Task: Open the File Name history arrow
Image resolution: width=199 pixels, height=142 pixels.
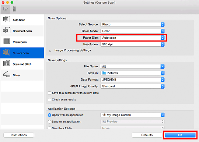Action: pyautogui.click(x=163, y=67)
